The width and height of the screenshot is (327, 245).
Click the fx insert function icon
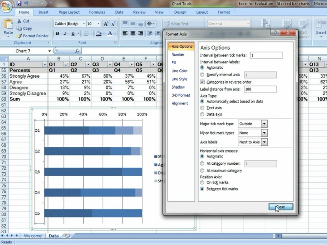77,51
